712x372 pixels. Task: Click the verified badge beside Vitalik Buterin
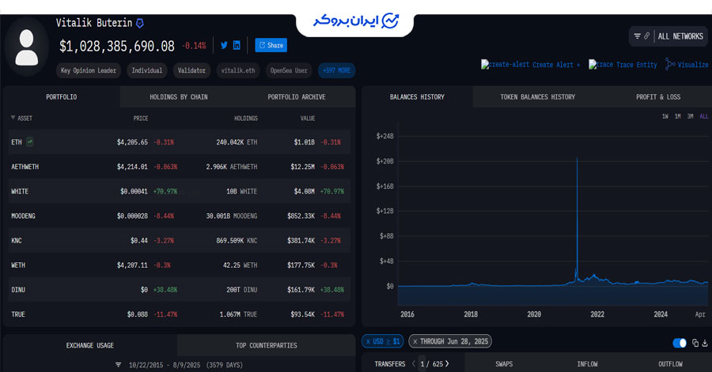pyautogui.click(x=140, y=23)
